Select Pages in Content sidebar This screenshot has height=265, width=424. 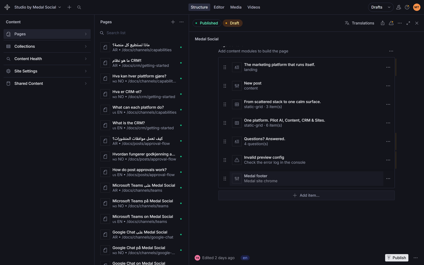tap(47, 34)
